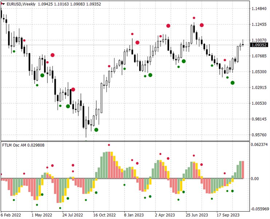Click the 2 Apr 2023 date label
This screenshot has width=270, height=219.
(x=165, y=215)
